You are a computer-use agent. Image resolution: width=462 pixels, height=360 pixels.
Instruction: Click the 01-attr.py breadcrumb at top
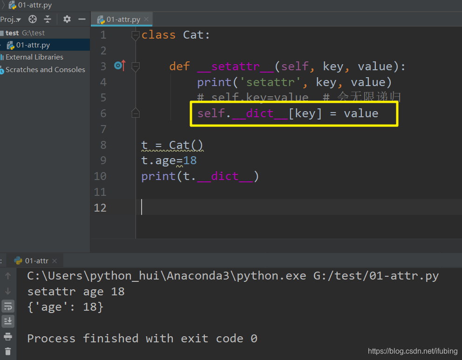[30, 5]
